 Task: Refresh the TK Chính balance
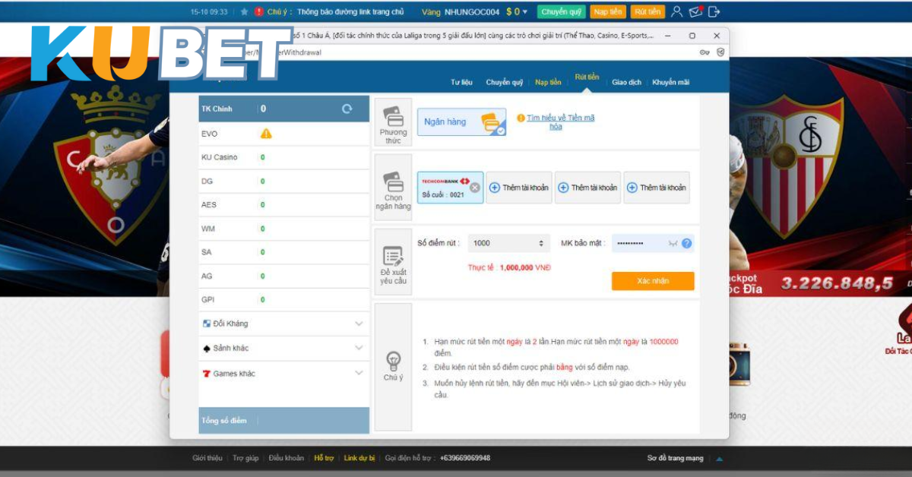pyautogui.click(x=347, y=109)
